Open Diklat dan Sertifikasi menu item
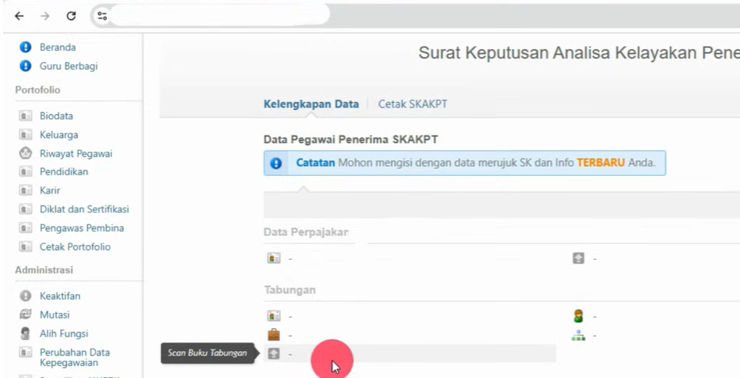Image resolution: width=740 pixels, height=378 pixels. 85,209
